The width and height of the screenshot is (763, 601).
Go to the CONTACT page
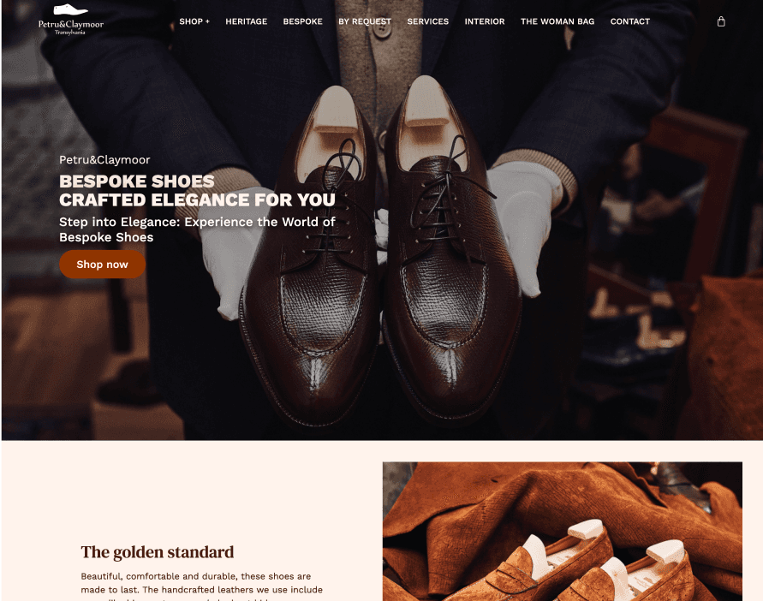pyautogui.click(x=630, y=21)
